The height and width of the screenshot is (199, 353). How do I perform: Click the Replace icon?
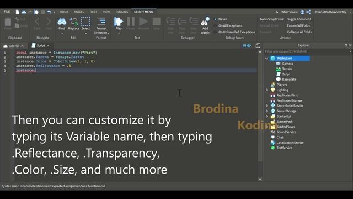[73, 22]
